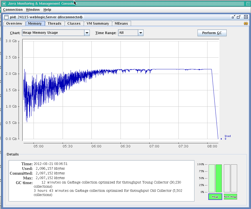The height and width of the screenshot is (209, 251).
Task: Toggle the Non-Heap memory pool selector
Action: point(230,197)
